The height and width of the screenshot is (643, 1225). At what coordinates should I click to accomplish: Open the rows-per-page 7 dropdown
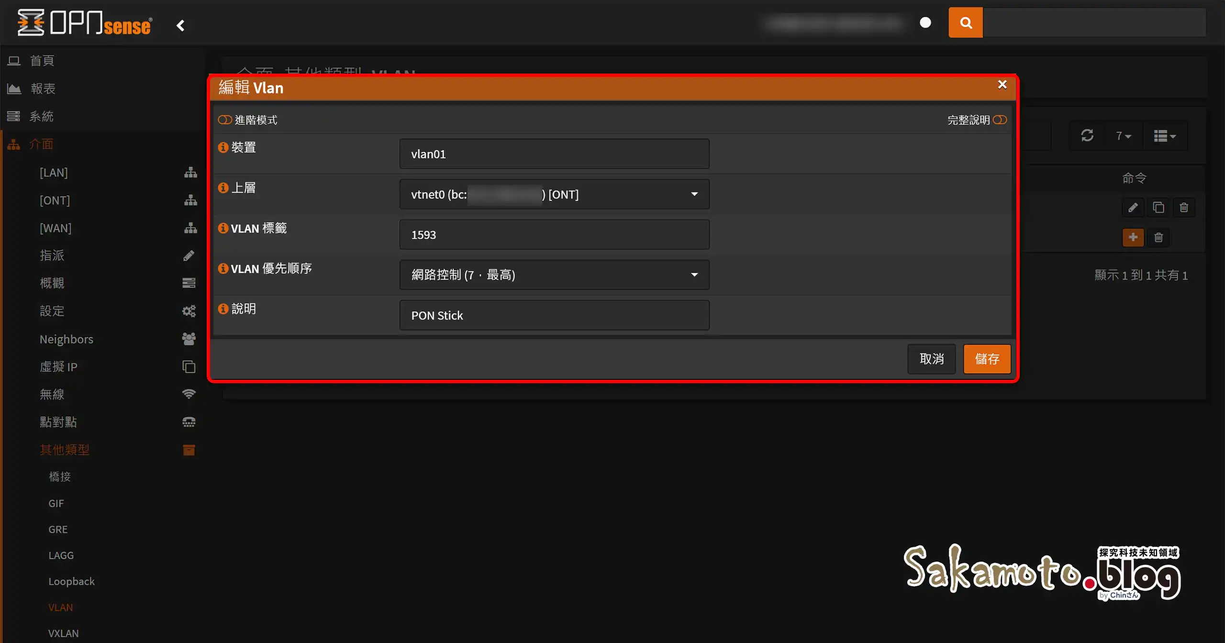pos(1123,136)
